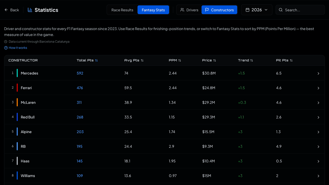Sort by Trend arrows icon

[252, 60]
